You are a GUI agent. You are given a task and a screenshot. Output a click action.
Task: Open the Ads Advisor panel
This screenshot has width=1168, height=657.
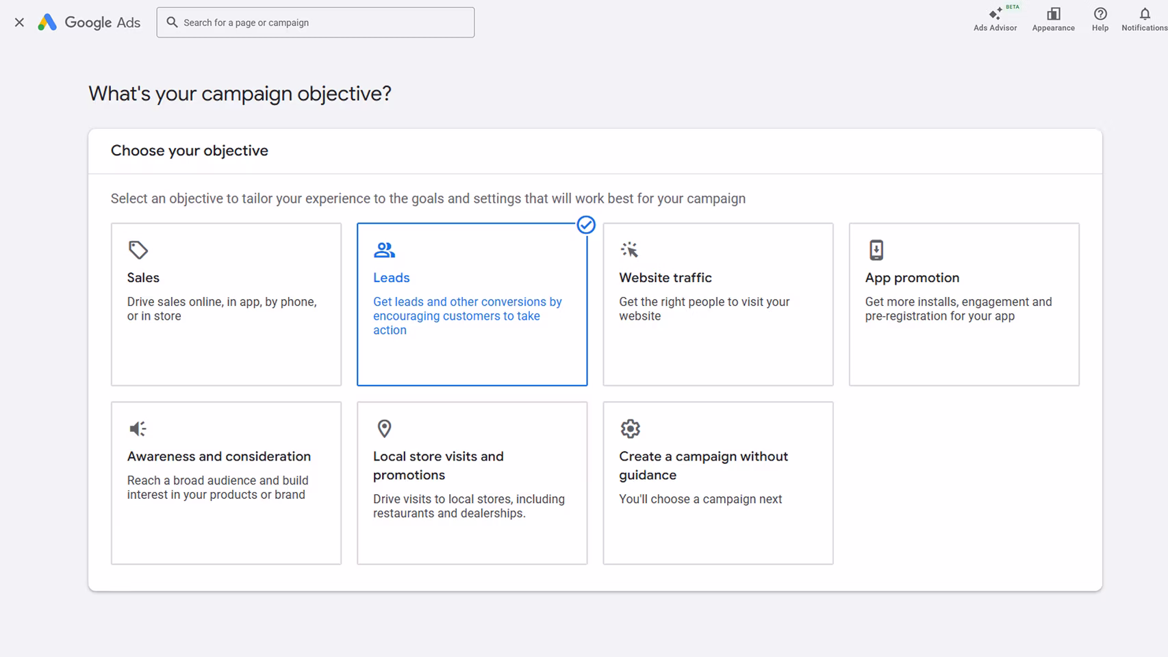(995, 18)
